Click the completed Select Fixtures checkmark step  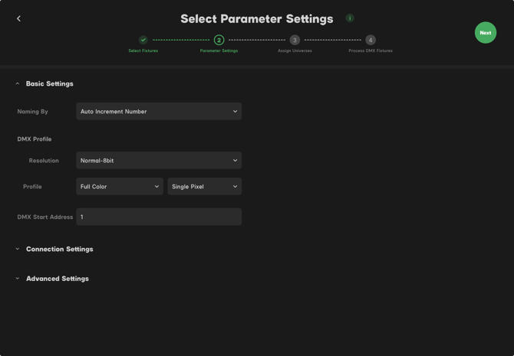(x=143, y=40)
